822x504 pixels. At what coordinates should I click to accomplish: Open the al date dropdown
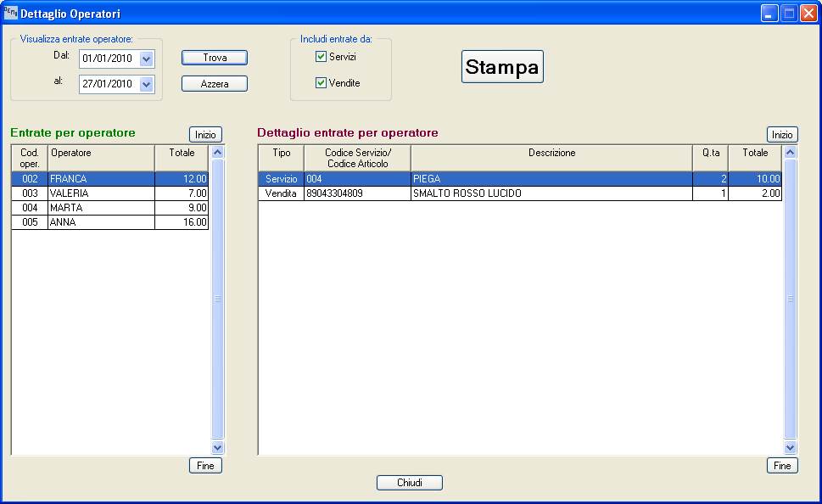coord(146,84)
